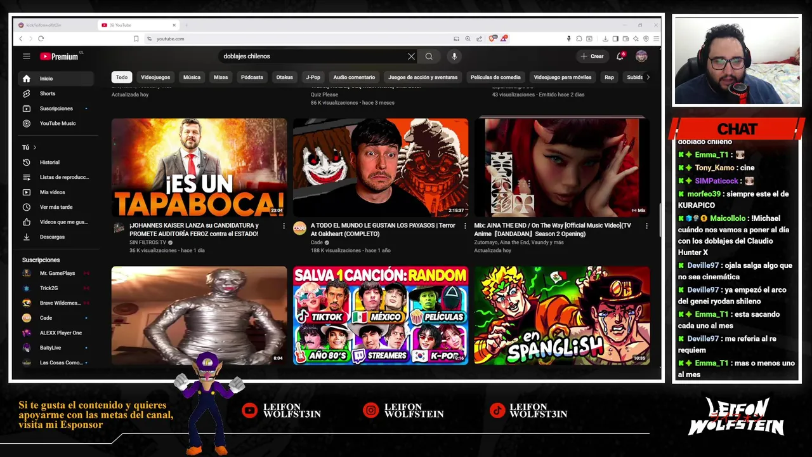This screenshot has width=812, height=457.
Task: Open Brave Wilderness subscription
Action: coord(56,303)
